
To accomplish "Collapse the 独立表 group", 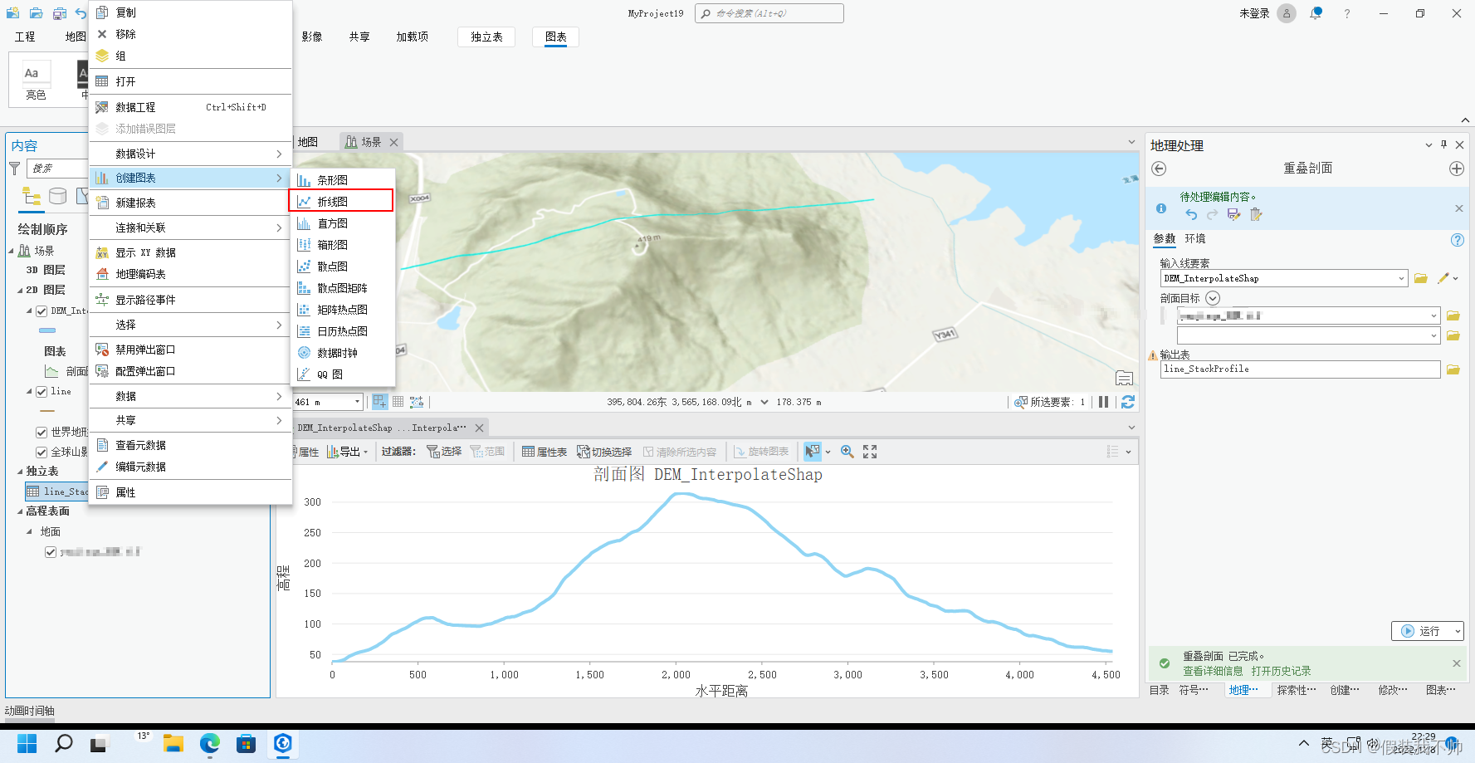I will tap(20, 472).
